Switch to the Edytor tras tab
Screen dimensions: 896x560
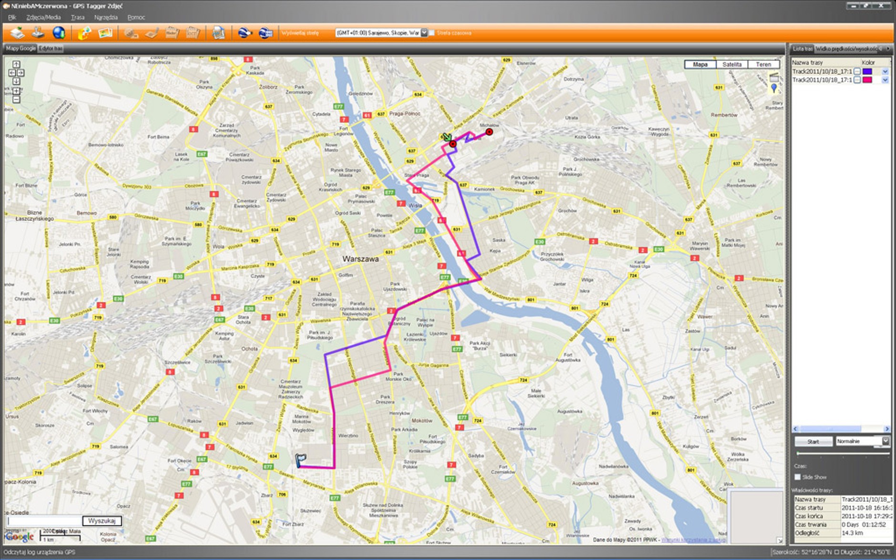[51, 49]
